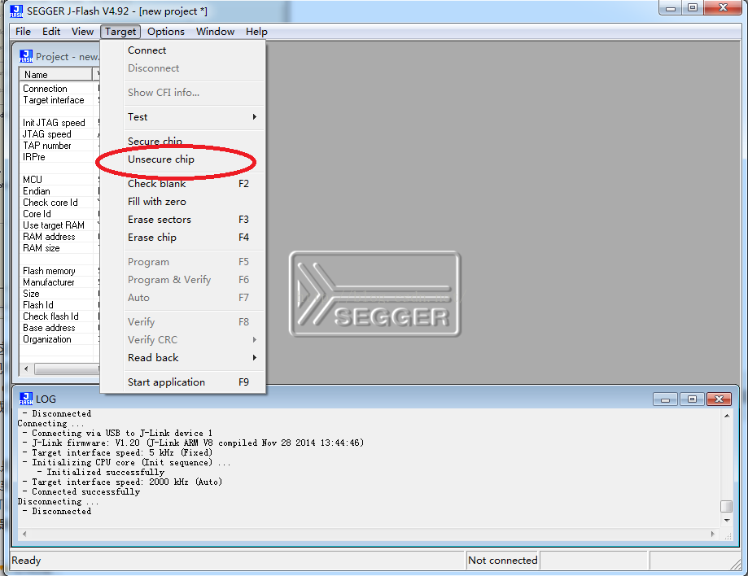Image resolution: width=748 pixels, height=576 pixels.
Task: Maximize the LOG window
Action: coord(692,399)
